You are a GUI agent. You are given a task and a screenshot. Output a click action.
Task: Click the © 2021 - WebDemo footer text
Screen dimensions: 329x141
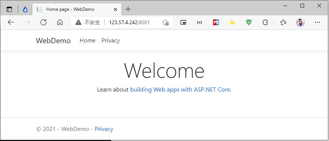pos(62,129)
